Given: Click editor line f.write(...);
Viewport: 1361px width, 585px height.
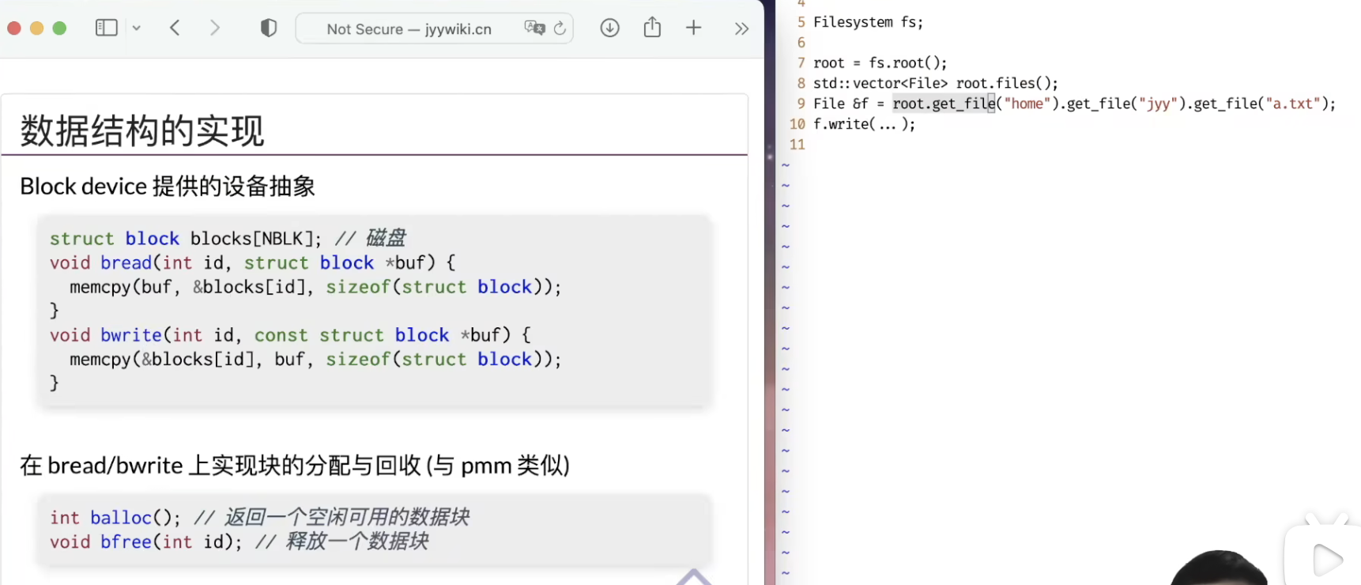Looking at the screenshot, I should pos(865,124).
